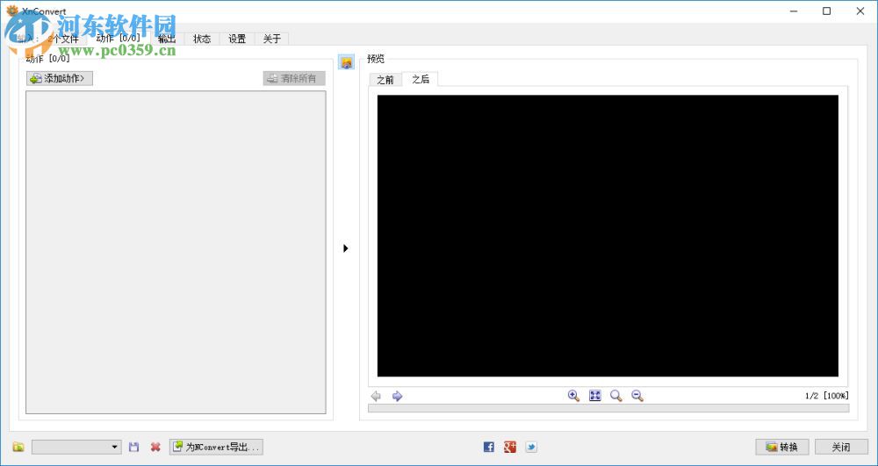Switch to the 输出 output tab
This screenshot has height=466, width=878.
(167, 39)
